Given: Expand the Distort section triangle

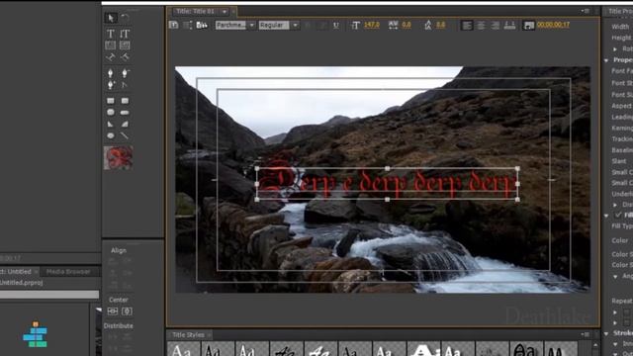Looking at the screenshot, I should pyautogui.click(x=615, y=205).
